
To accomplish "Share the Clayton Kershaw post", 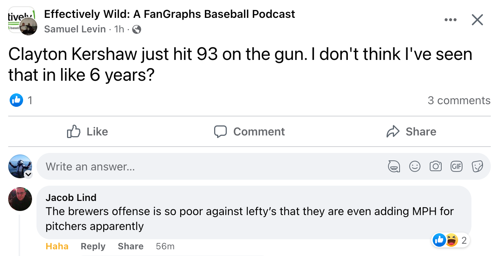I will point(411,132).
